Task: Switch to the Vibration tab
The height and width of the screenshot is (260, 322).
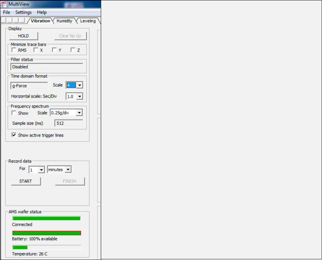Action: [41, 21]
